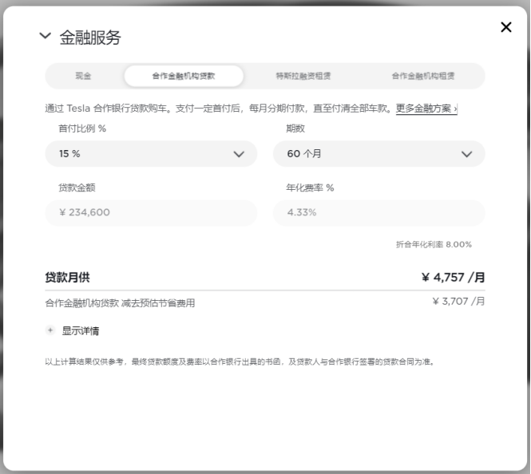Click the 金融服务 heading title
531x474 pixels.
click(90, 38)
